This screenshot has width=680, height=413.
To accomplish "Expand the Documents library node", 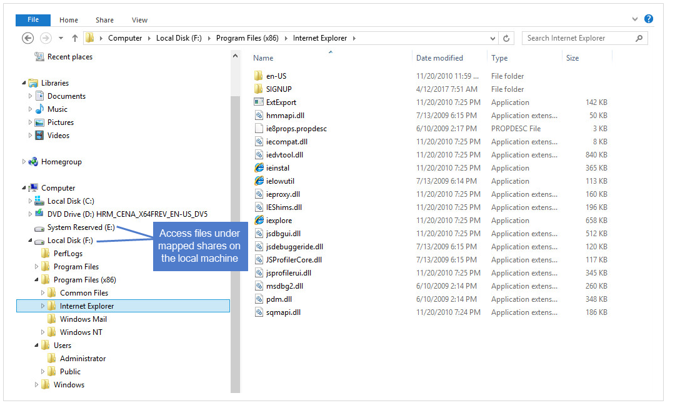I will coord(30,96).
